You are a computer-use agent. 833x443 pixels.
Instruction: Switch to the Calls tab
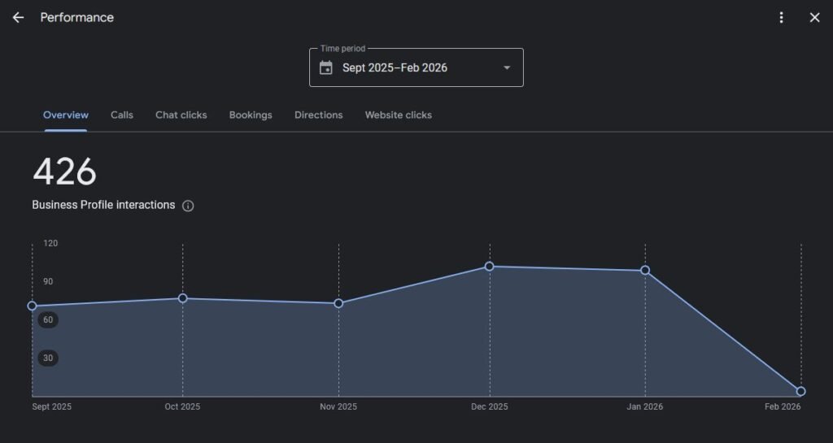(x=122, y=115)
